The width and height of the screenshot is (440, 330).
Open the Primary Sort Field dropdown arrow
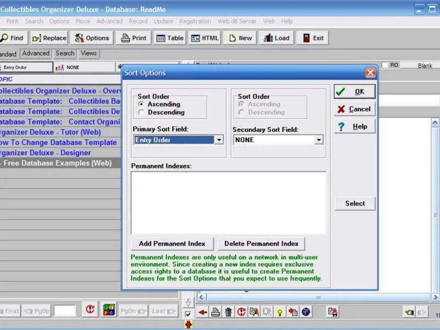219,140
